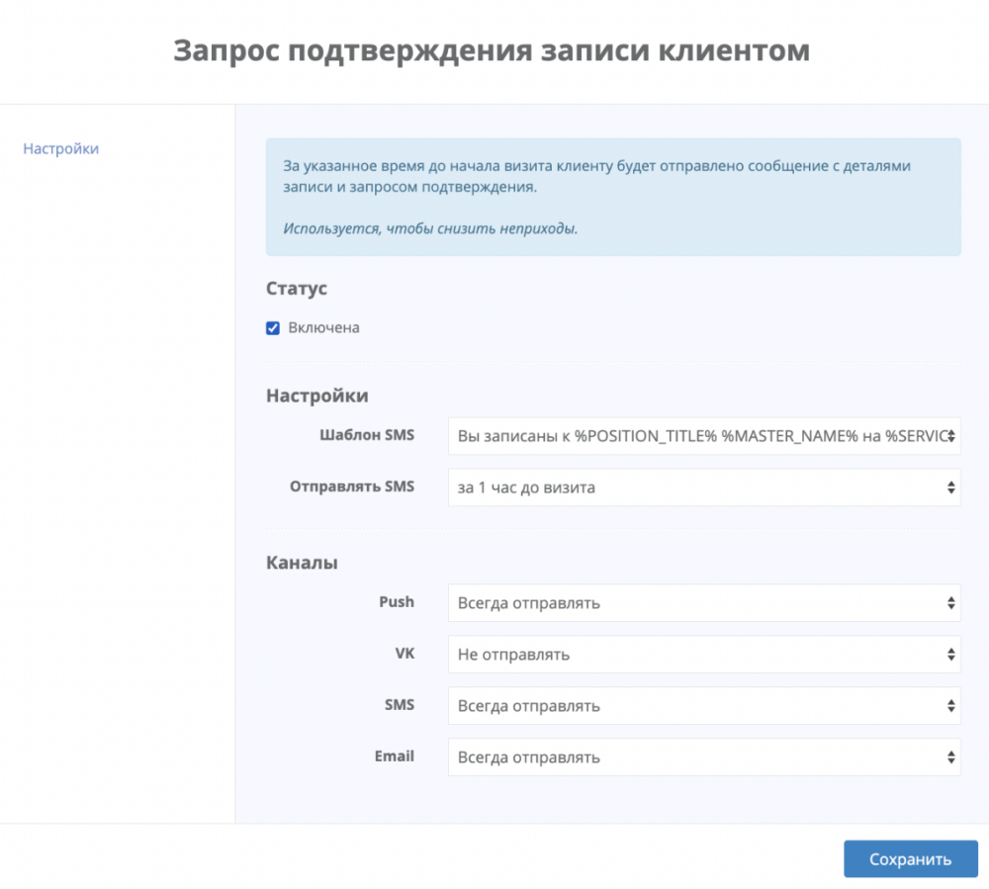
Task: Open the SMS channel dropdown
Action: coord(692,706)
